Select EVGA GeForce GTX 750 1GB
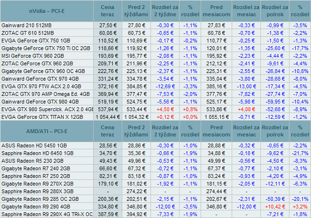The image size is (311, 218). point(36,41)
